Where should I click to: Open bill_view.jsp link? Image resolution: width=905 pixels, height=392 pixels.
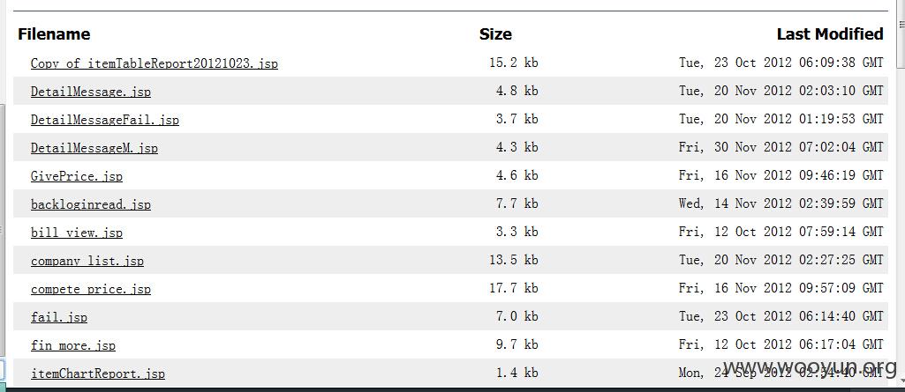(77, 233)
